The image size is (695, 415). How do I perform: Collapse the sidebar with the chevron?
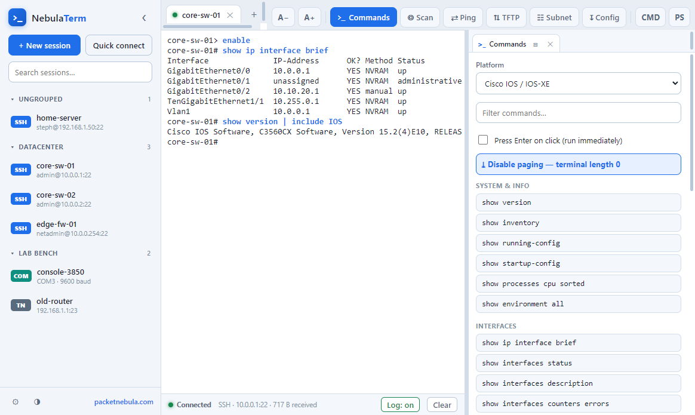(x=144, y=18)
